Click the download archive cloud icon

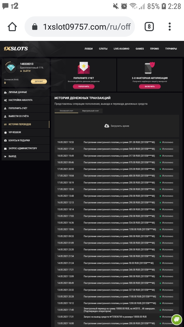pyautogui.click(x=107, y=126)
